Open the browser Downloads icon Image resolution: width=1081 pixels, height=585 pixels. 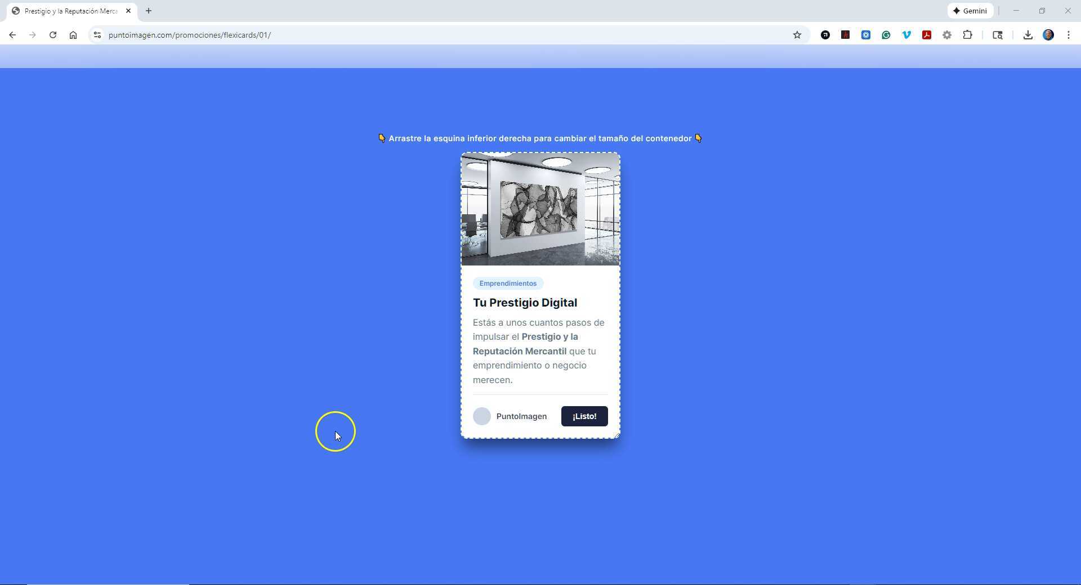click(1028, 35)
